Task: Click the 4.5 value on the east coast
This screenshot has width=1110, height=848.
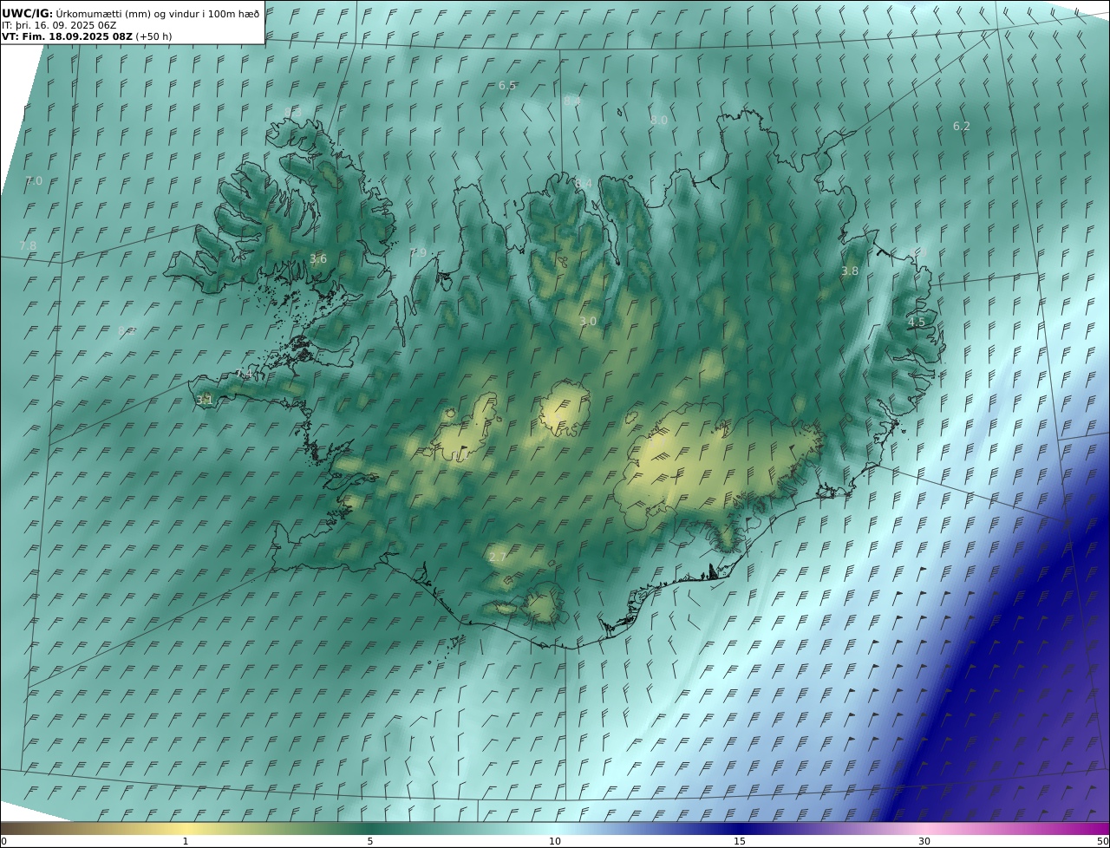Action: pyautogui.click(x=917, y=321)
